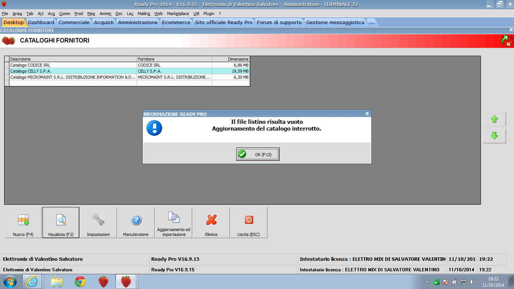Open the Forum di supporto tab
The height and width of the screenshot is (289, 514).
click(279, 22)
